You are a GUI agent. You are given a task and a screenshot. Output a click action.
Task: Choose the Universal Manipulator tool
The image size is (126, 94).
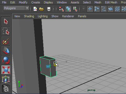coord(6,79)
